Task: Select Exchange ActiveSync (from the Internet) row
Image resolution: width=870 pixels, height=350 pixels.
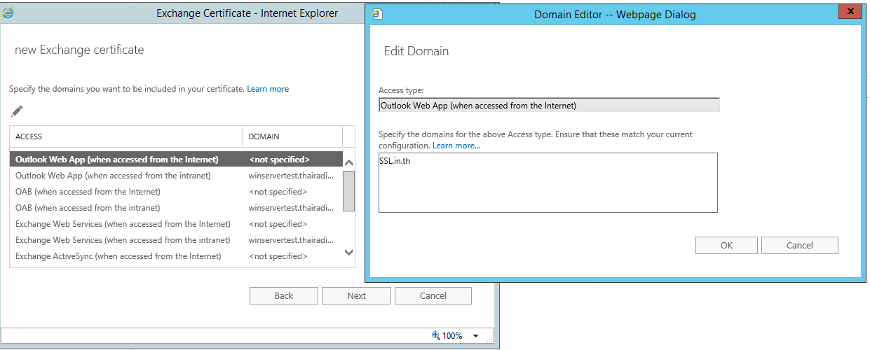Action: [x=118, y=256]
